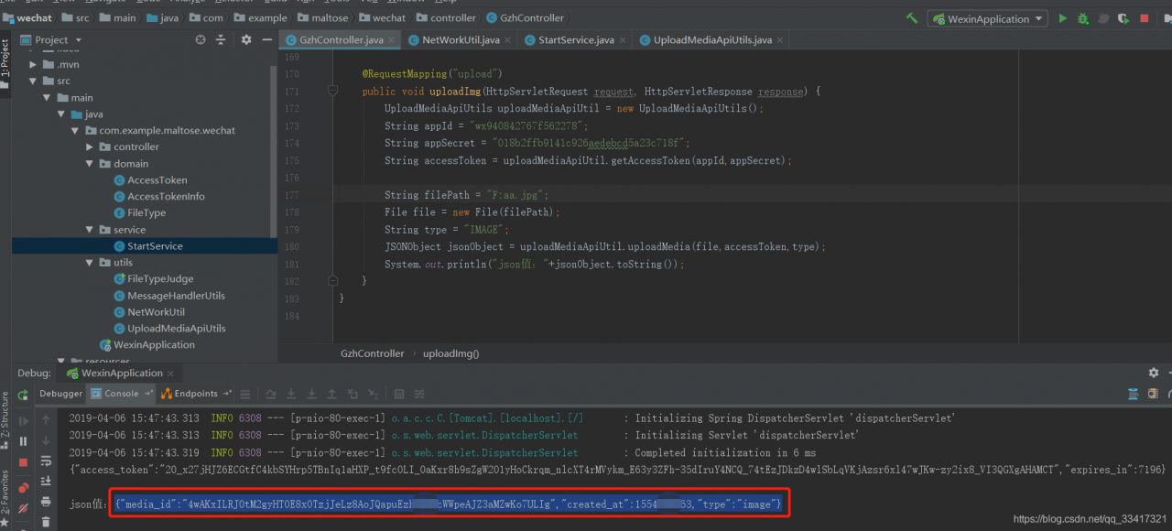Collapse the domain package

(x=90, y=163)
